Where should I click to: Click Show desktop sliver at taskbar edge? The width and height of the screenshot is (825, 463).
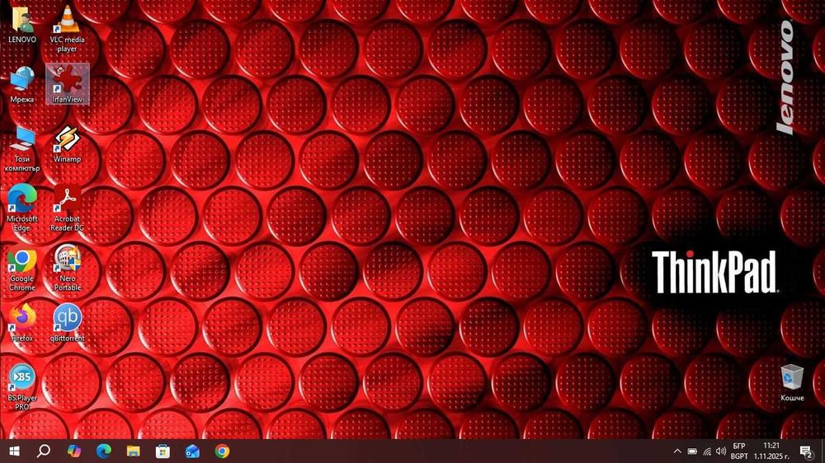pyautogui.click(x=823, y=451)
